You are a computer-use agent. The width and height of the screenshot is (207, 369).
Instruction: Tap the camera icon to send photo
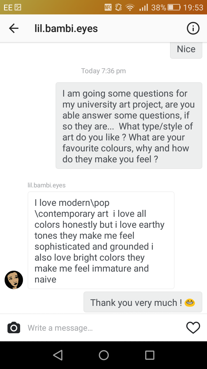coord(14,328)
